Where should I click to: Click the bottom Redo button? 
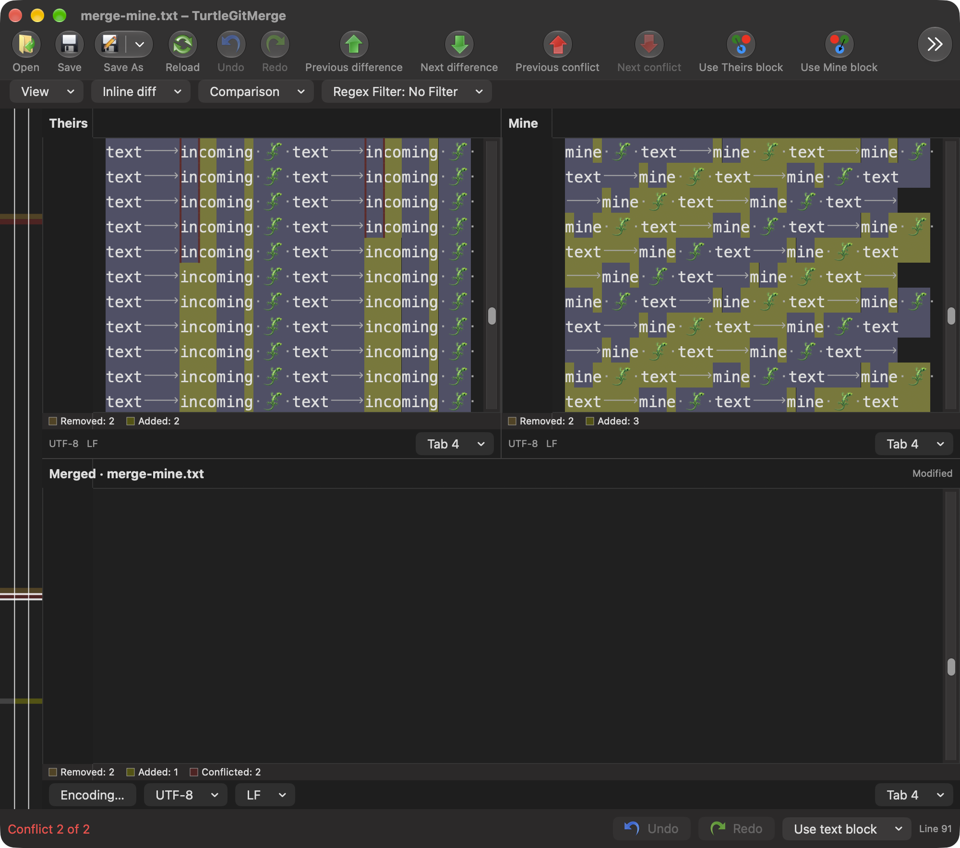[736, 829]
